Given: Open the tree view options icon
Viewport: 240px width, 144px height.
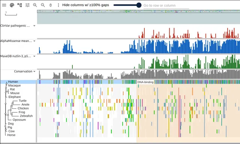Looking at the screenshot, I should click(x=19, y=5).
